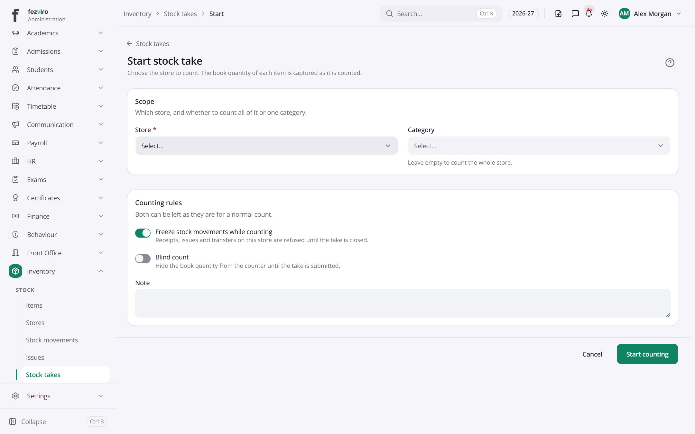Toggle the light/dark theme sun icon
Screen dimensions: 695x434
[x=605, y=14]
